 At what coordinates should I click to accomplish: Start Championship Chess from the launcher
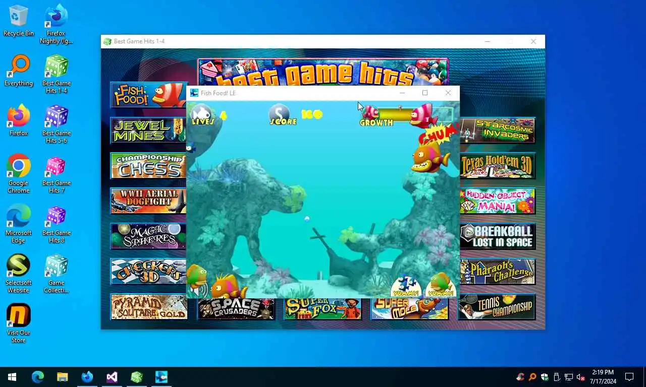(148, 166)
